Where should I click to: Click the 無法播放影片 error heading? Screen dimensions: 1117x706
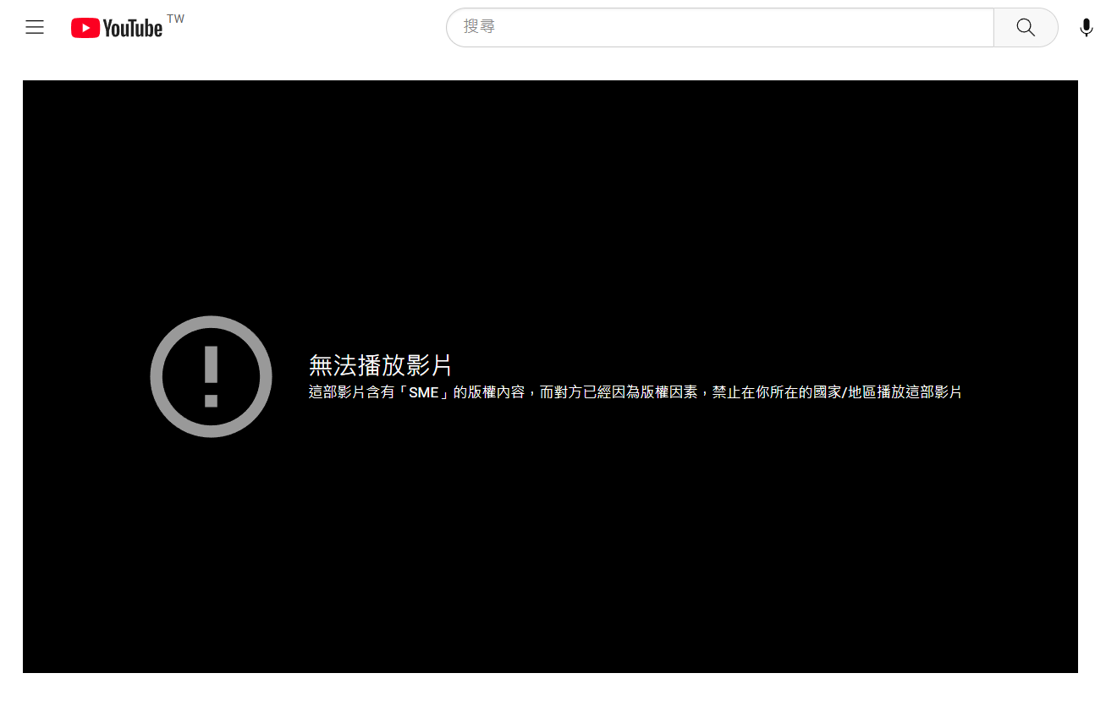[x=380, y=365]
